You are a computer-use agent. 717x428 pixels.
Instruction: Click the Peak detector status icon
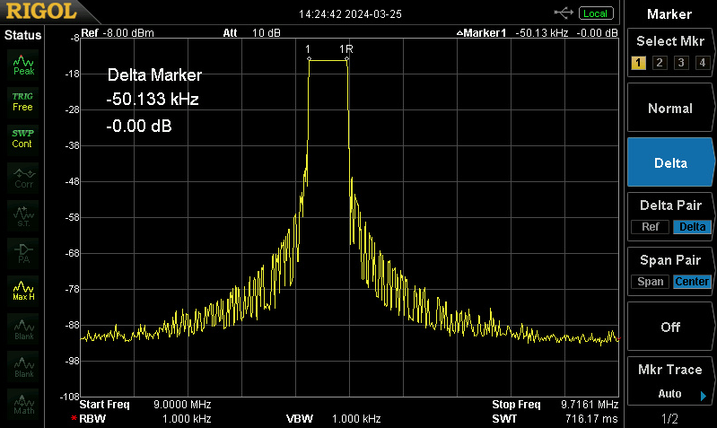pyautogui.click(x=23, y=64)
